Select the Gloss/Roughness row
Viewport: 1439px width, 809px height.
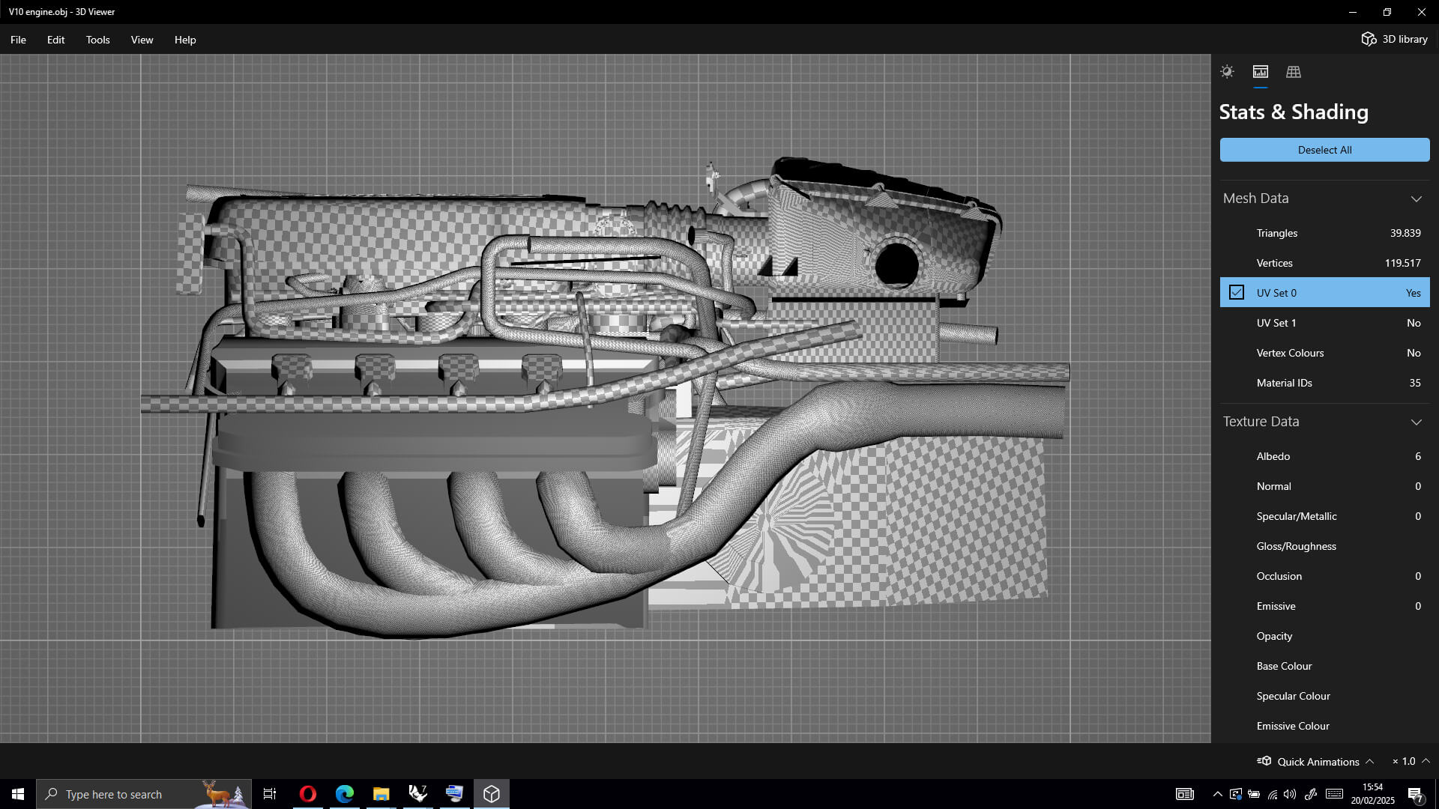pos(1324,546)
